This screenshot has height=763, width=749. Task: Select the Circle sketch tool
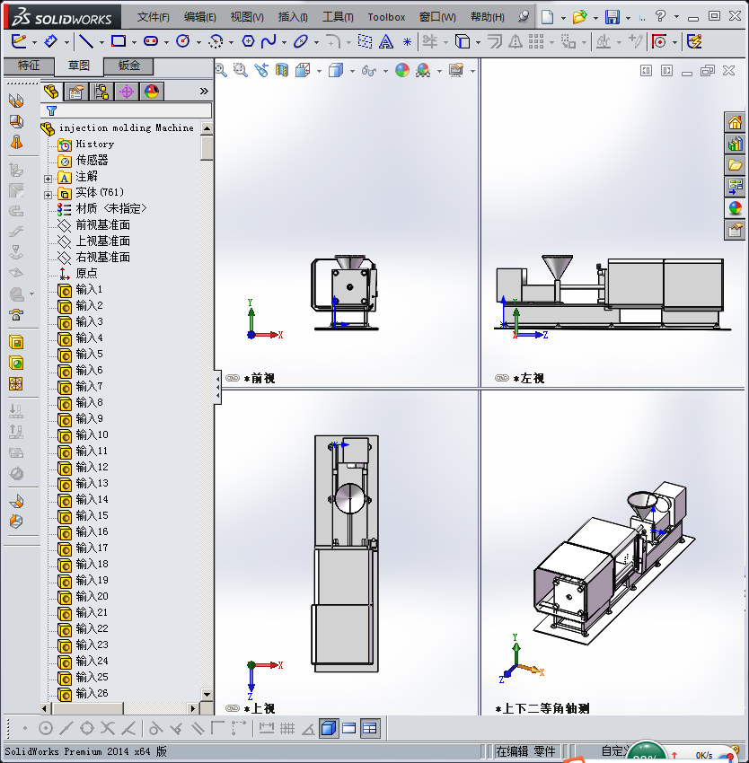(x=183, y=41)
